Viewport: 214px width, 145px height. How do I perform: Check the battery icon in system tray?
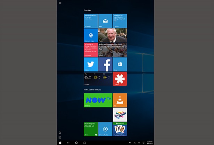click(130, 143)
